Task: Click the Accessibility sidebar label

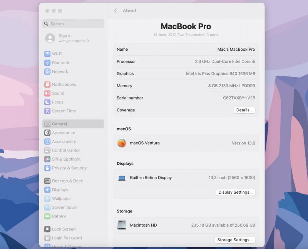Action: (x=64, y=141)
